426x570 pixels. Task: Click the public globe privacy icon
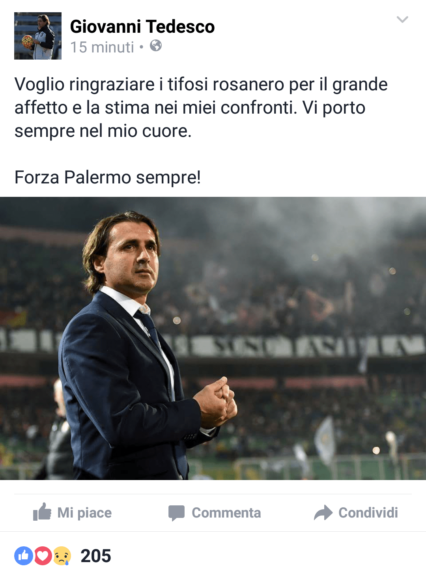tap(156, 46)
